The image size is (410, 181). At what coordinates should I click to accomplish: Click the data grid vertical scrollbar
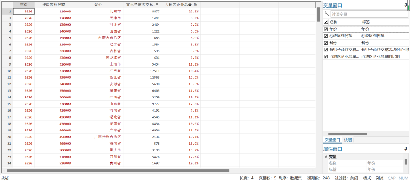click(319, 14)
